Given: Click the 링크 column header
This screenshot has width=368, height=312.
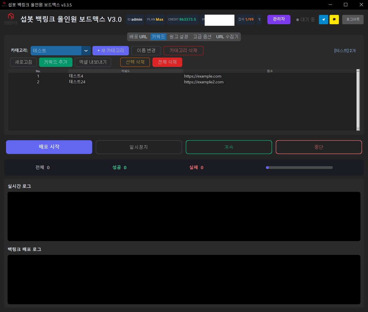Looking at the screenshot, I should click(270, 71).
